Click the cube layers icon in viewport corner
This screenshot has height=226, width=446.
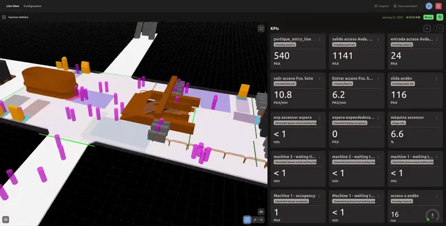click(x=6, y=219)
